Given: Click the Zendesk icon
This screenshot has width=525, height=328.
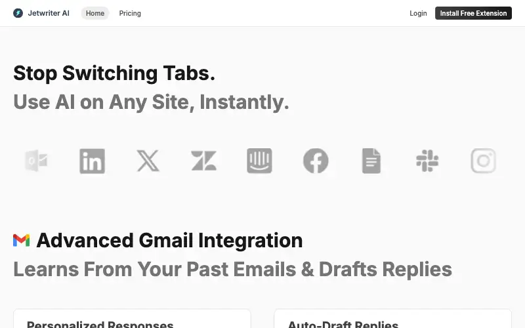Looking at the screenshot, I should (204, 161).
